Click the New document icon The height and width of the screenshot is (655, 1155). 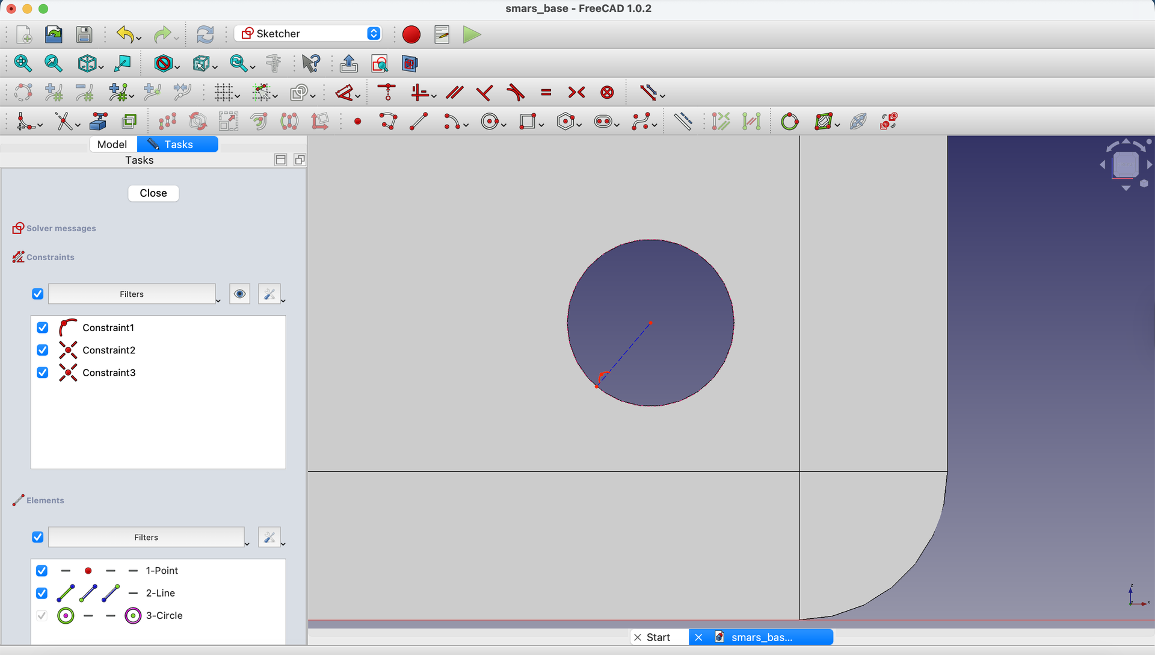pyautogui.click(x=24, y=34)
